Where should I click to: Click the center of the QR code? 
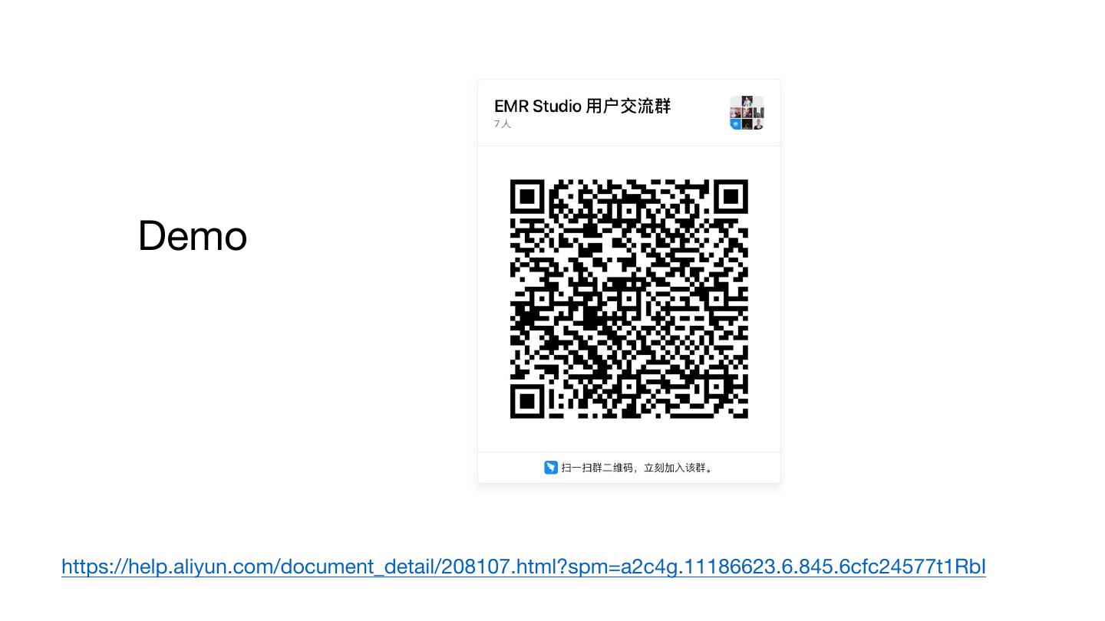[x=629, y=299]
